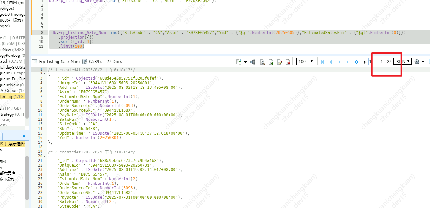Viewport: 430px width, 208px height.
Task: Select the "eNew (0.48G" tree item
Action: pos(13,50)
